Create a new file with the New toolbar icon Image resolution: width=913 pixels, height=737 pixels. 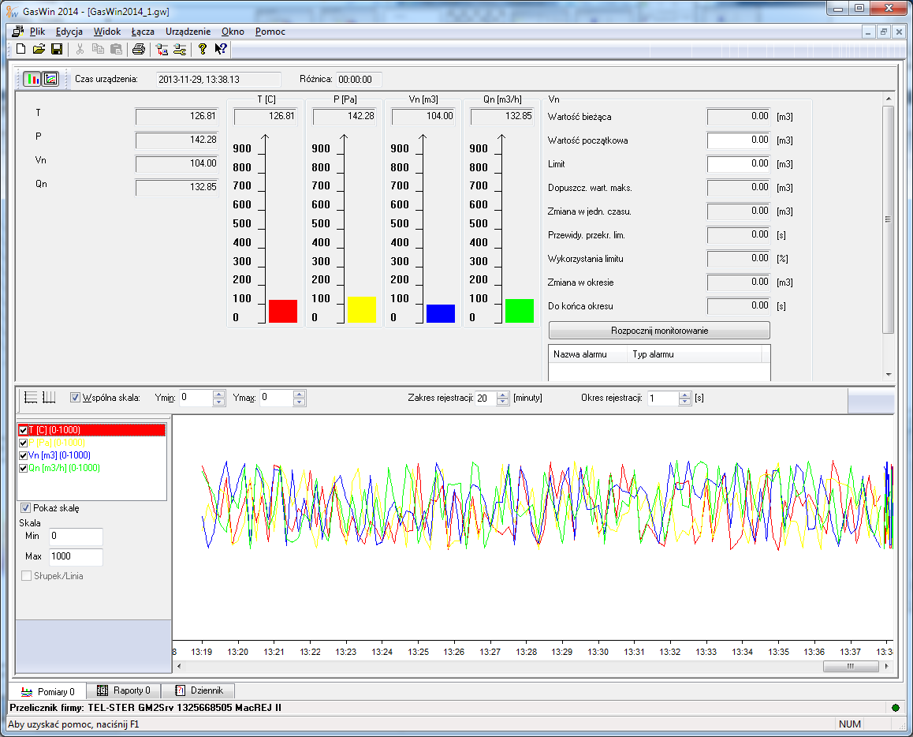point(21,49)
